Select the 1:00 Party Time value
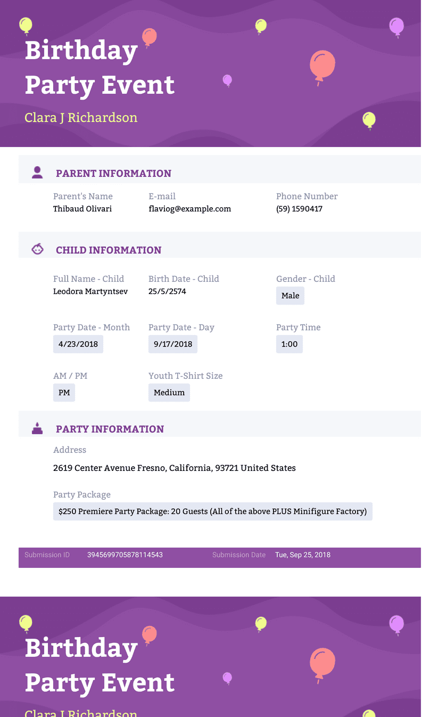 click(x=289, y=344)
